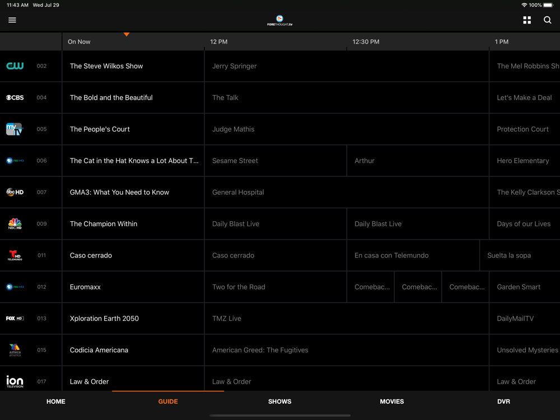Select the CBS channel logo

point(15,97)
